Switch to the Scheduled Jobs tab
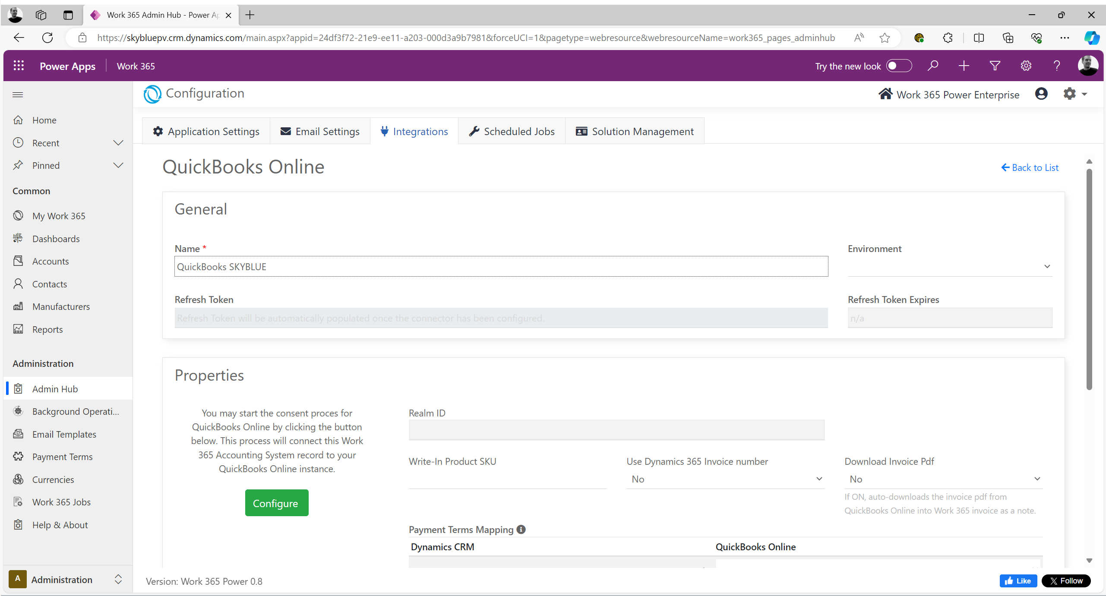Image resolution: width=1106 pixels, height=596 pixels. (x=512, y=131)
